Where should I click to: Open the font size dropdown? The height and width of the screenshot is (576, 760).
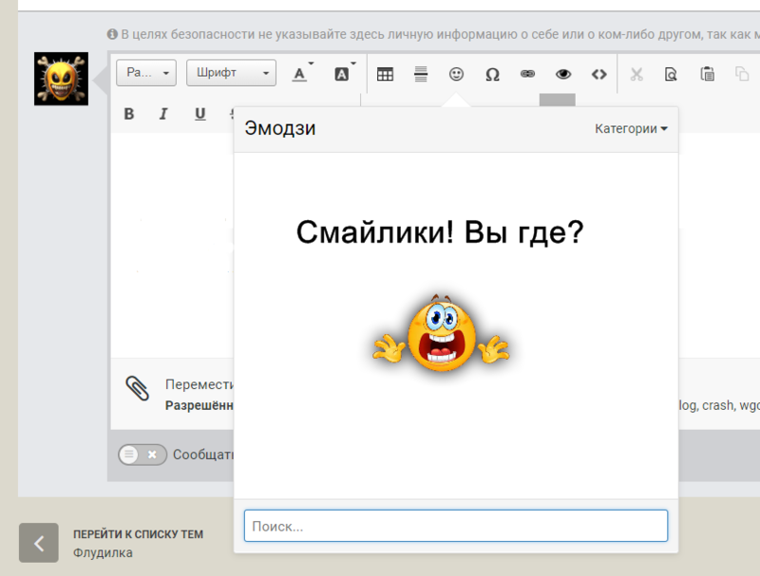[x=145, y=72]
